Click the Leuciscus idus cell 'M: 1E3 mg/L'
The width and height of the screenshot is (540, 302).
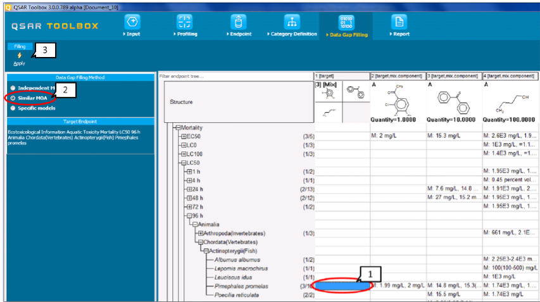pos(510,277)
